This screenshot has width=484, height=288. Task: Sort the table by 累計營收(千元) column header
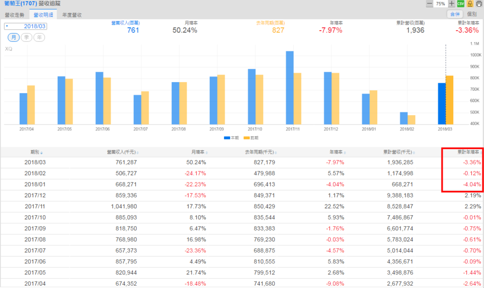coord(399,152)
